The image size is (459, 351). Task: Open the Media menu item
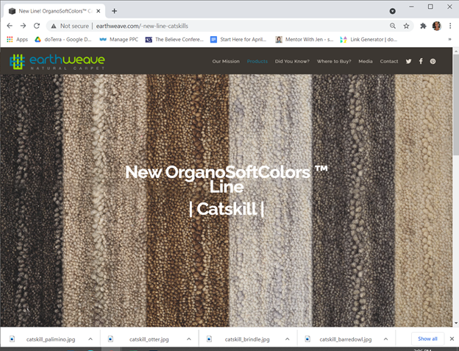[x=366, y=61]
